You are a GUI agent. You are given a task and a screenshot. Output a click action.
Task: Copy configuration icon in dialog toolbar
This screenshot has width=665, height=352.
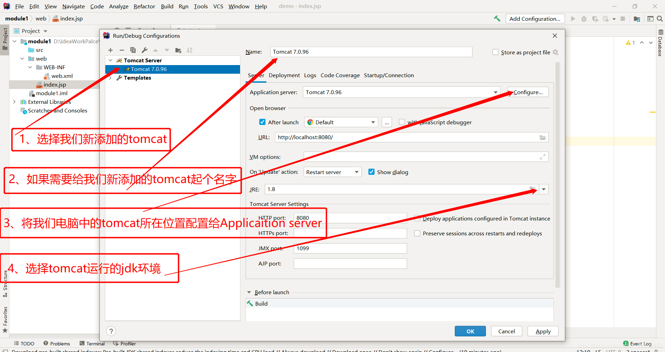click(x=133, y=50)
